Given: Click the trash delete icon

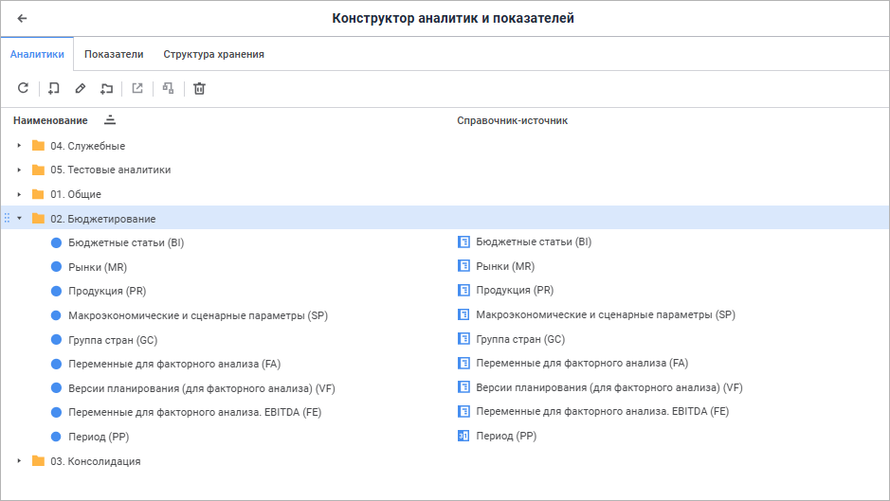Looking at the screenshot, I should coord(199,88).
